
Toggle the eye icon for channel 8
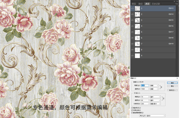point(132,50)
